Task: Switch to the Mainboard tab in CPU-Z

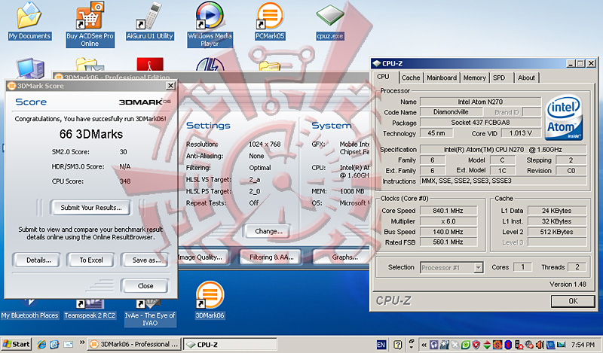Action: (442, 78)
